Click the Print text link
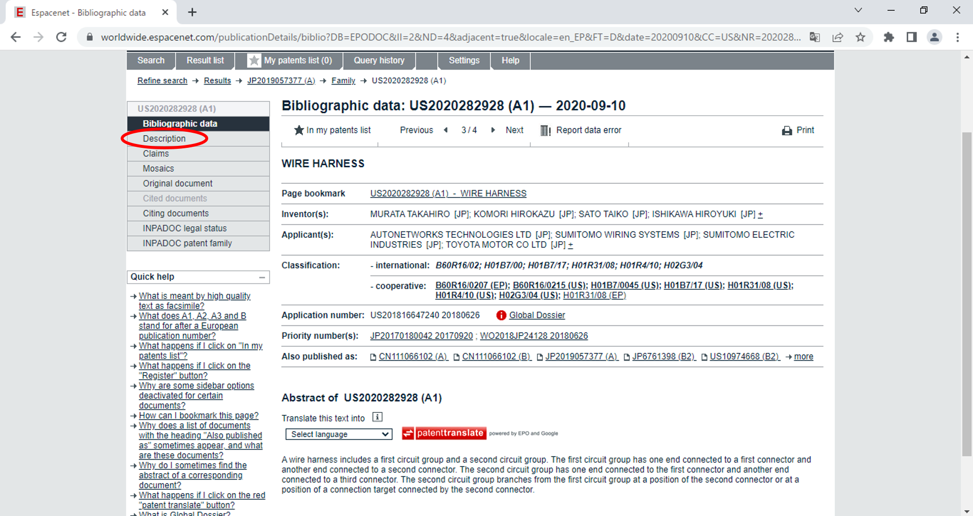973x516 pixels. coord(805,130)
